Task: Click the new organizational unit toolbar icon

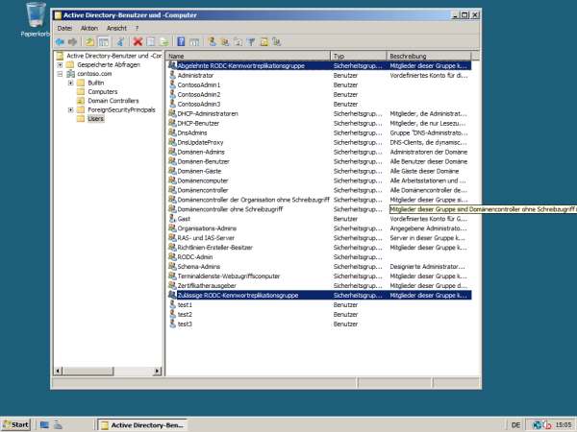Action: coord(238,42)
